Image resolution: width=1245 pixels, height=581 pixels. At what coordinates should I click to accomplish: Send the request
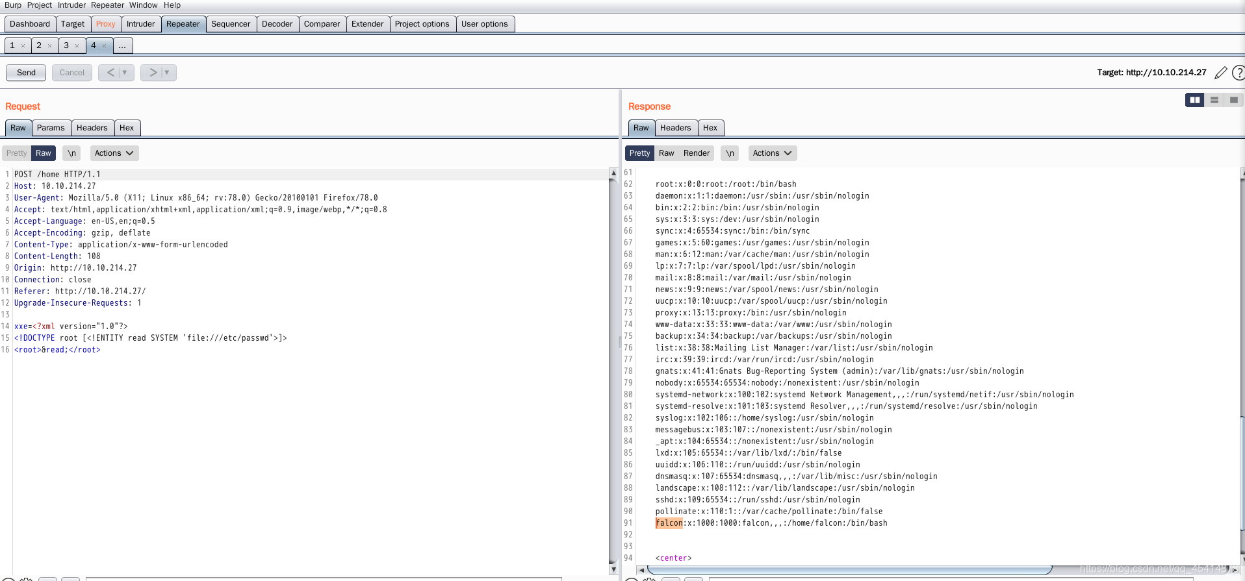coord(26,73)
